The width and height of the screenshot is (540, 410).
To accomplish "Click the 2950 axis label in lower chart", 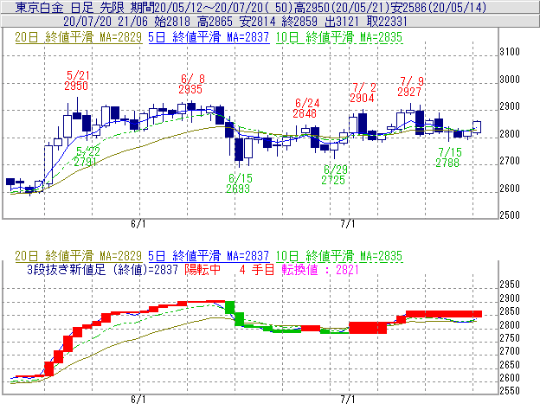I will point(510,285).
